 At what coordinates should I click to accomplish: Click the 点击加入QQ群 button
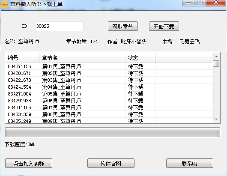[x=29, y=164]
